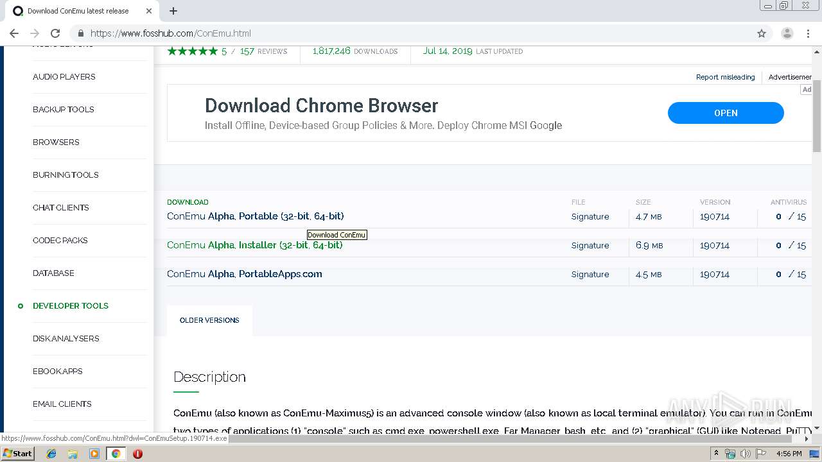Open the Chat Clients category
This screenshot has height=462, width=822.
pos(60,208)
